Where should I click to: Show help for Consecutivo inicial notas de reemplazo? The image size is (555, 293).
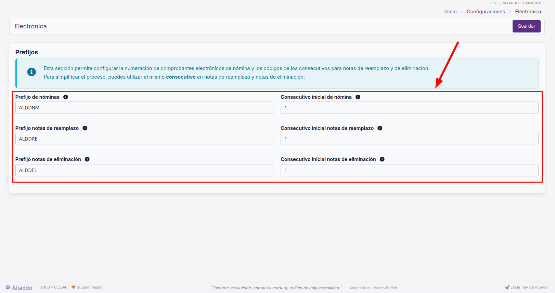click(x=380, y=128)
